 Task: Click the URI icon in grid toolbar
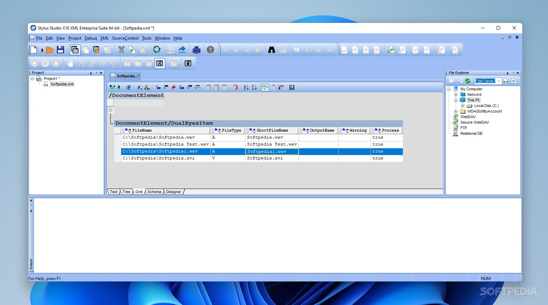(x=281, y=87)
